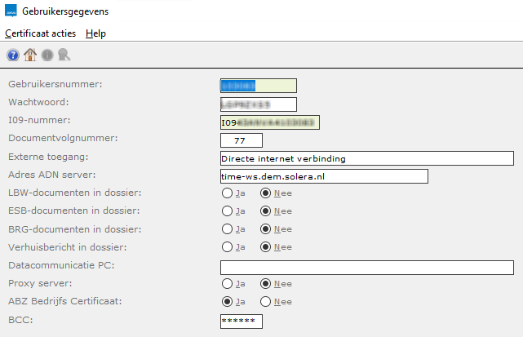Open the Help menu
The height and width of the screenshot is (337, 523).
95,33
